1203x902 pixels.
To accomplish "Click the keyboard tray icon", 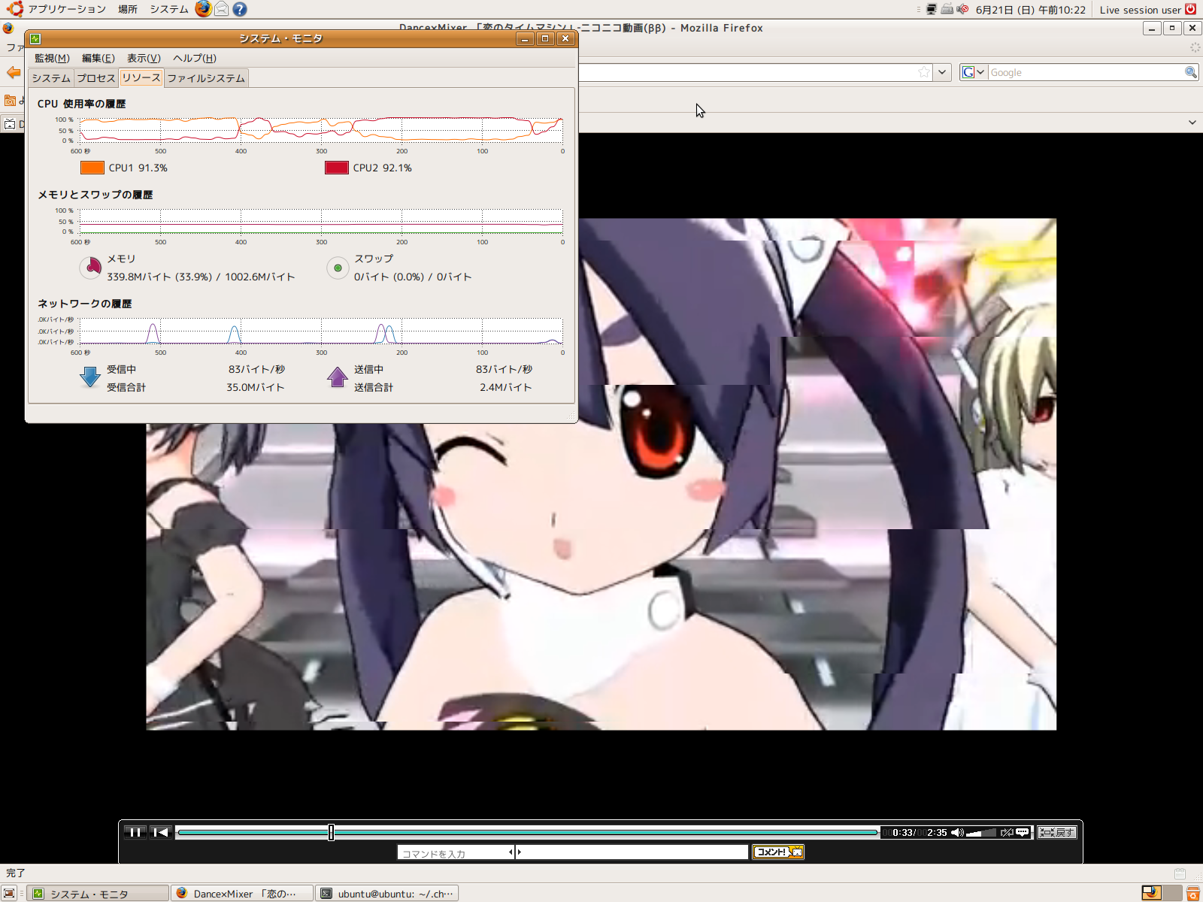I will [947, 9].
